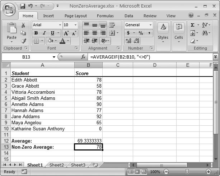Increase font size with Grow Font
Image resolution: width=220 pixels, height=176 pixels.
pyautogui.click(x=66, y=33)
